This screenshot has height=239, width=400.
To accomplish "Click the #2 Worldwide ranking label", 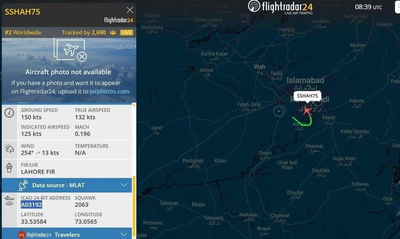I will [x=23, y=32].
